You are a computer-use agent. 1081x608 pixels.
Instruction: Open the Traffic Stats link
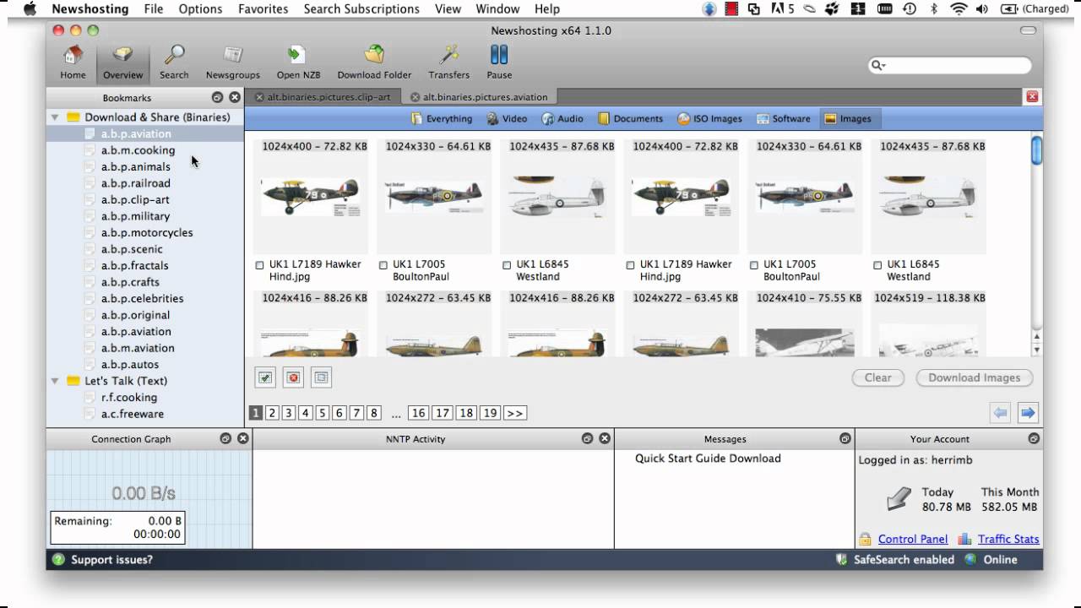tap(1008, 539)
